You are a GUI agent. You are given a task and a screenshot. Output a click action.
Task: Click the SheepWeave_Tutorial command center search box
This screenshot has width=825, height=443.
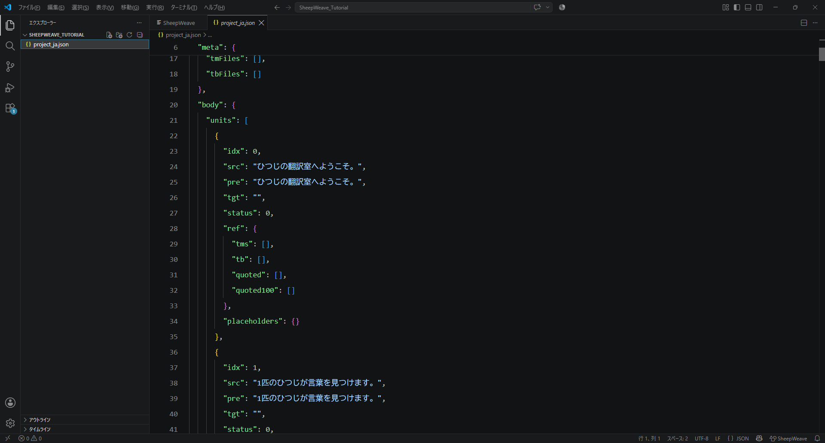(x=412, y=7)
